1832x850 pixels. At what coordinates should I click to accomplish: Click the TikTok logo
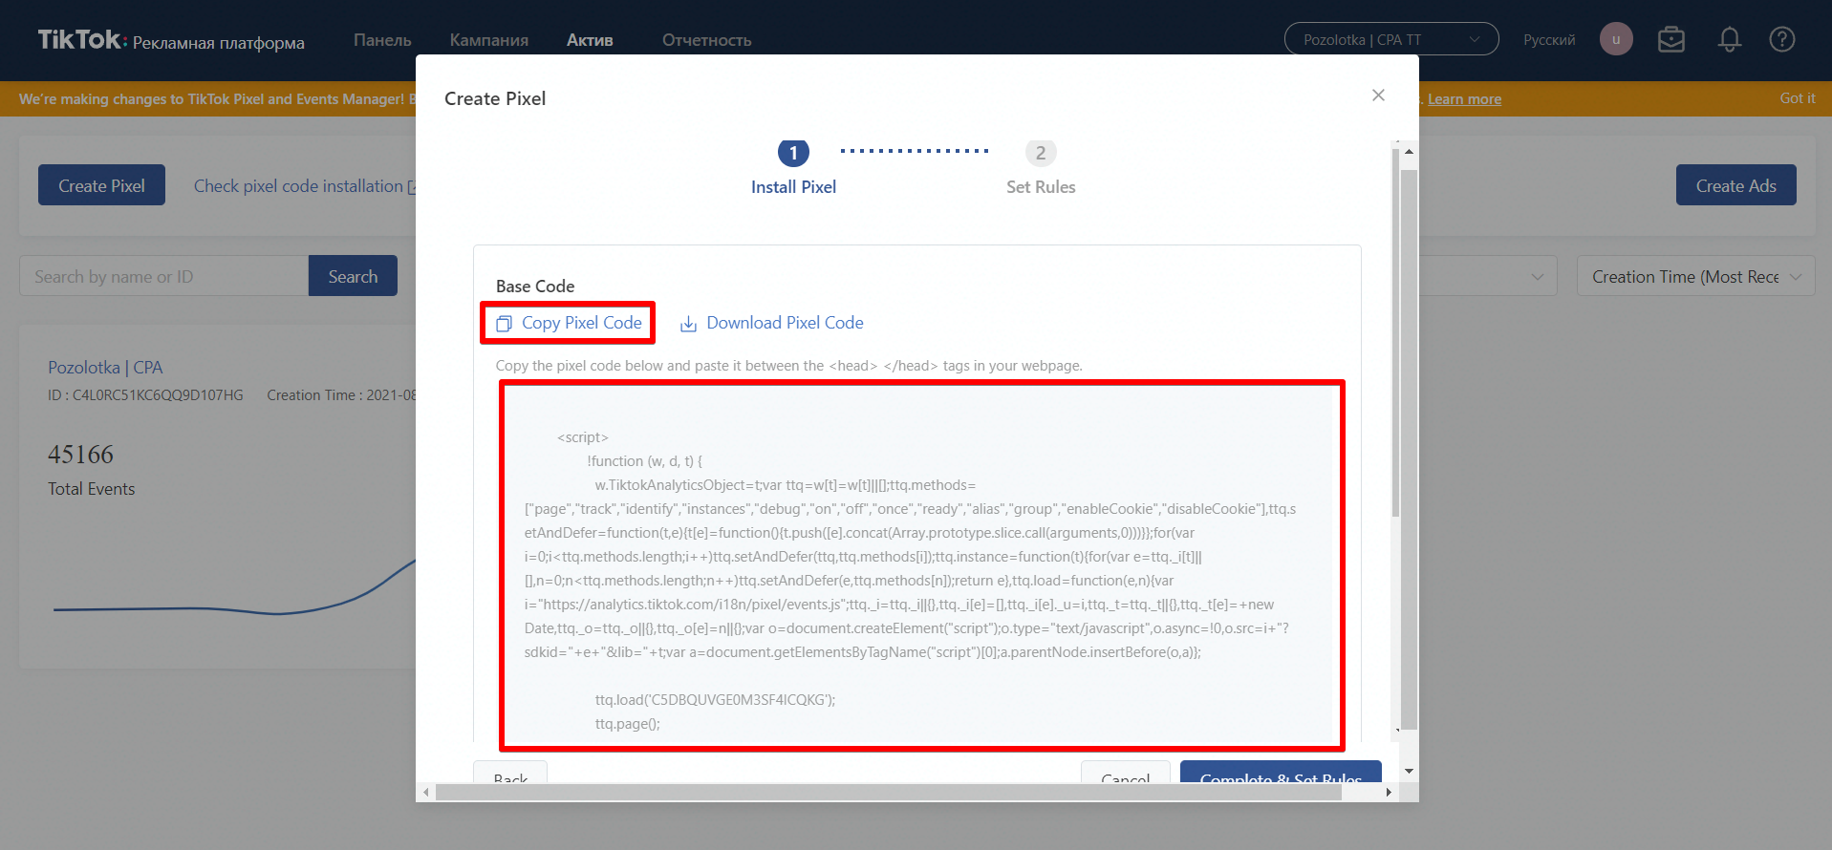pos(80,39)
